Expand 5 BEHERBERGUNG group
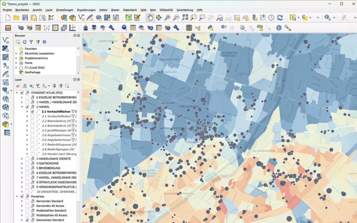Image resolution: width=357 pixels, height=223 pixels. tap(22, 168)
